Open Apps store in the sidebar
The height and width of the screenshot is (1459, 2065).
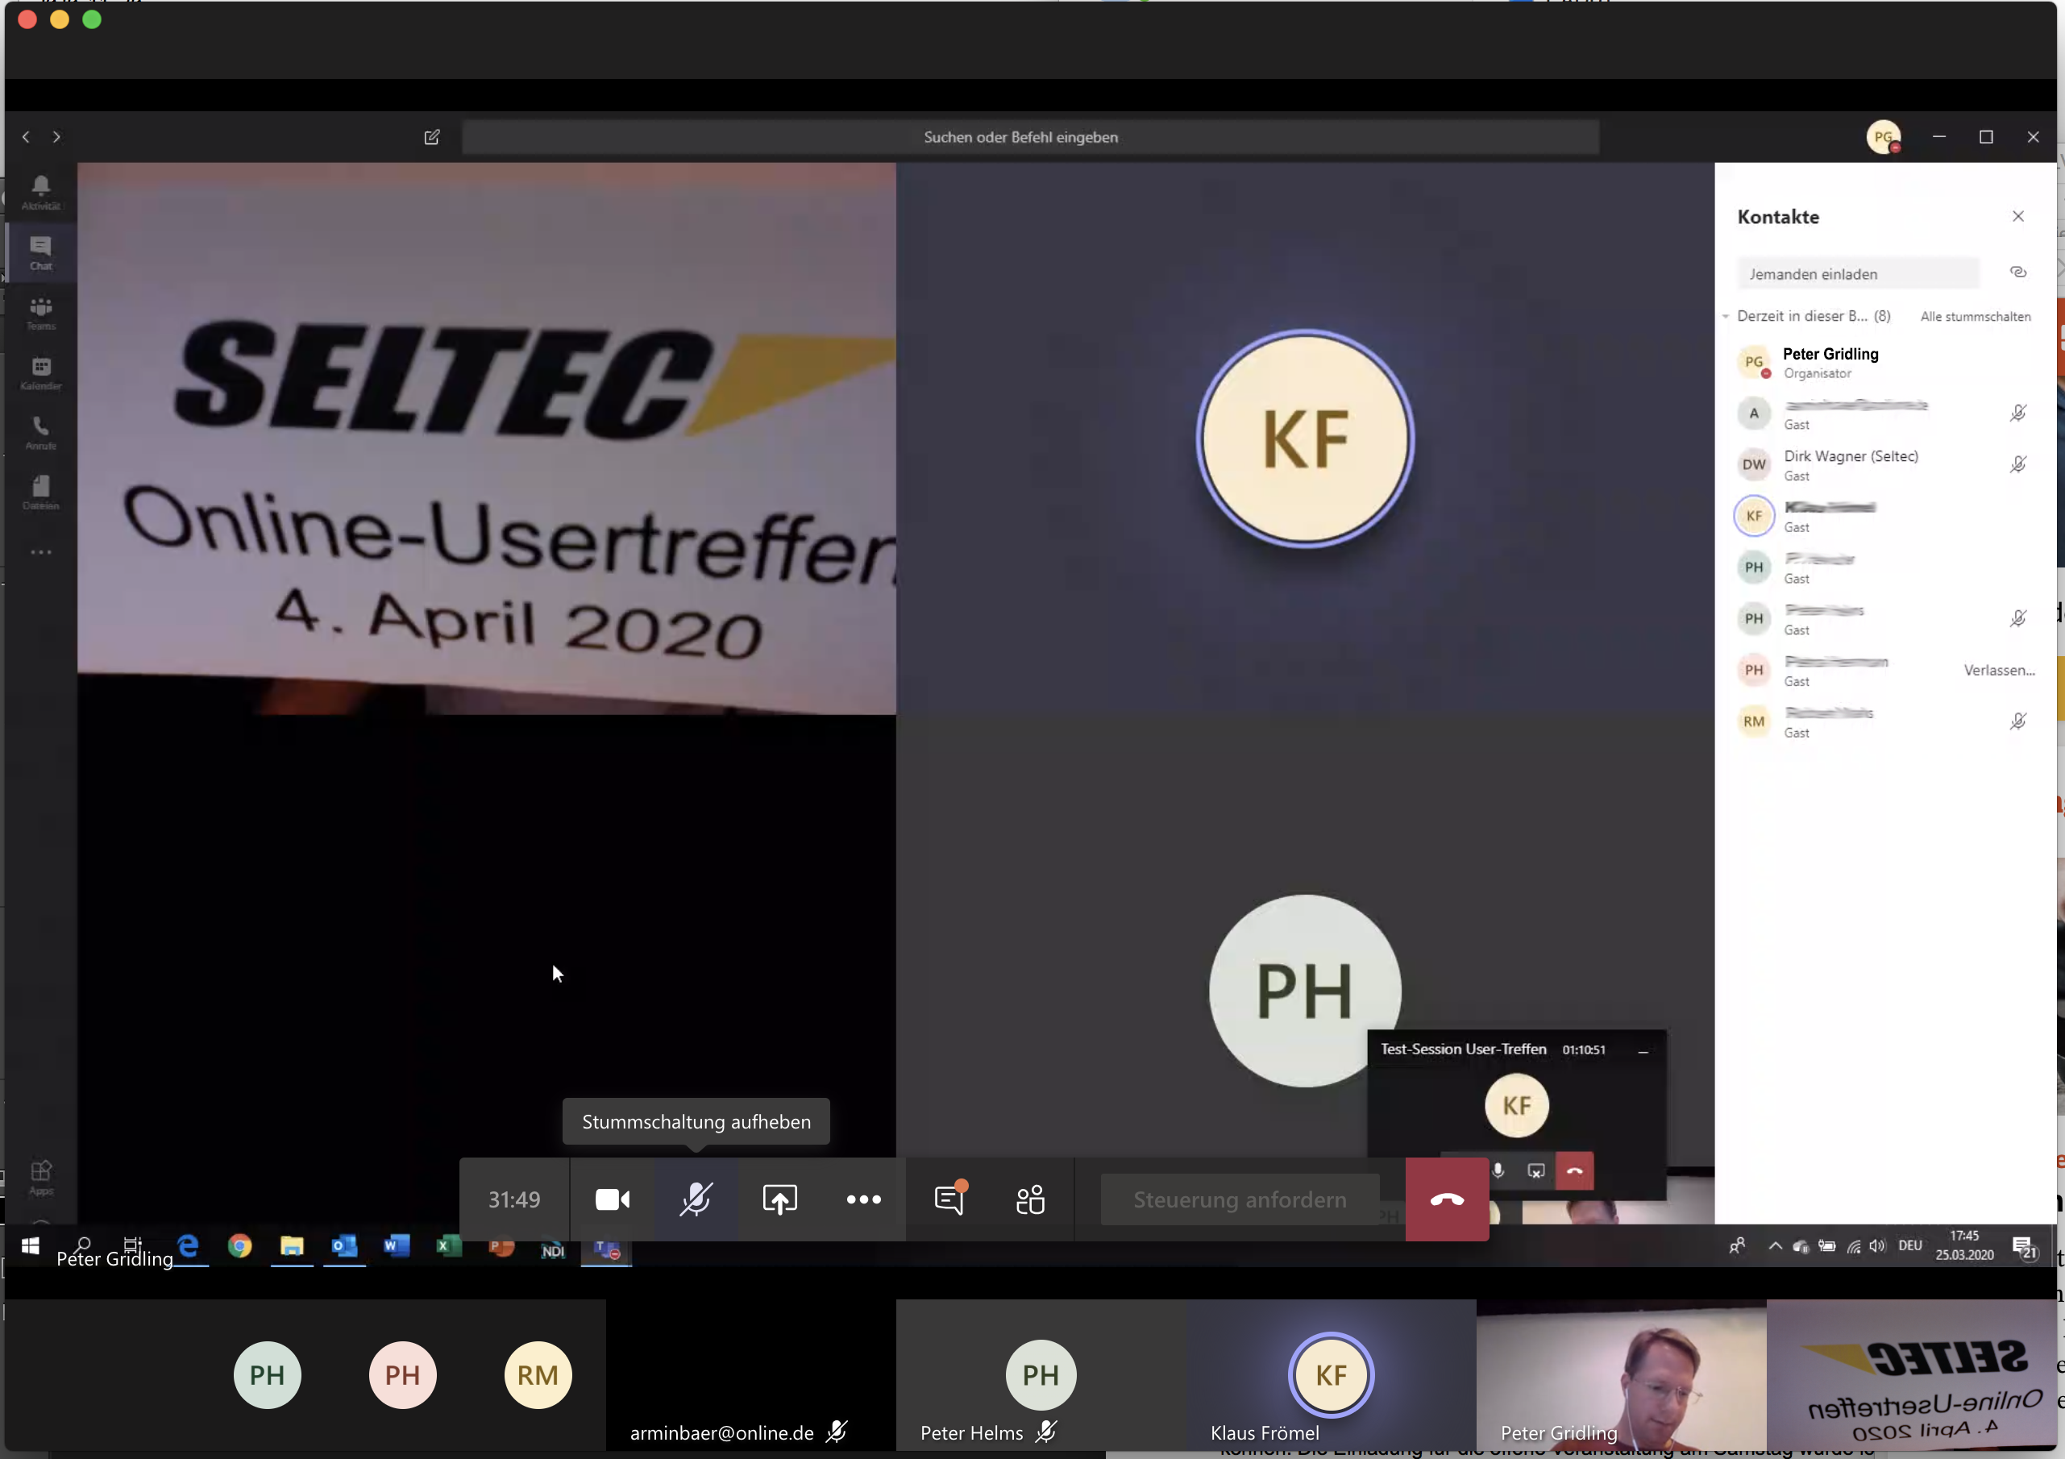tap(40, 1178)
